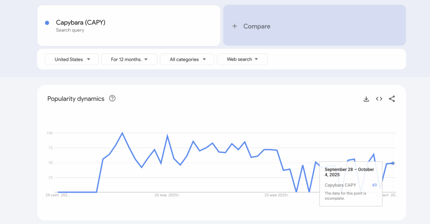This screenshot has width=430, height=224.
Task: Click the Popularity dynamics heading
Action: point(76,99)
